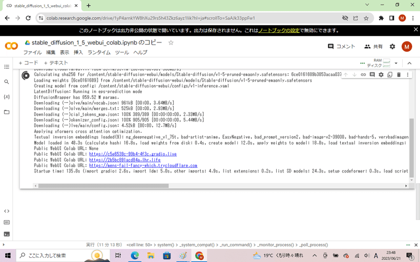The width and height of the screenshot is (420, 262).
Task: Open the trycloudflare.com public URL
Action: pyautogui.click(x=143, y=166)
